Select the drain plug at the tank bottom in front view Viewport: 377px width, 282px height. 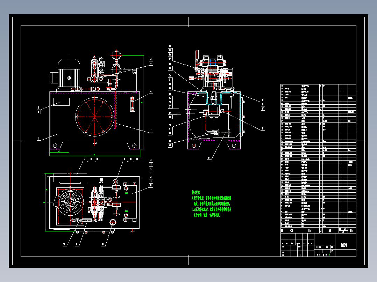pos(95,143)
